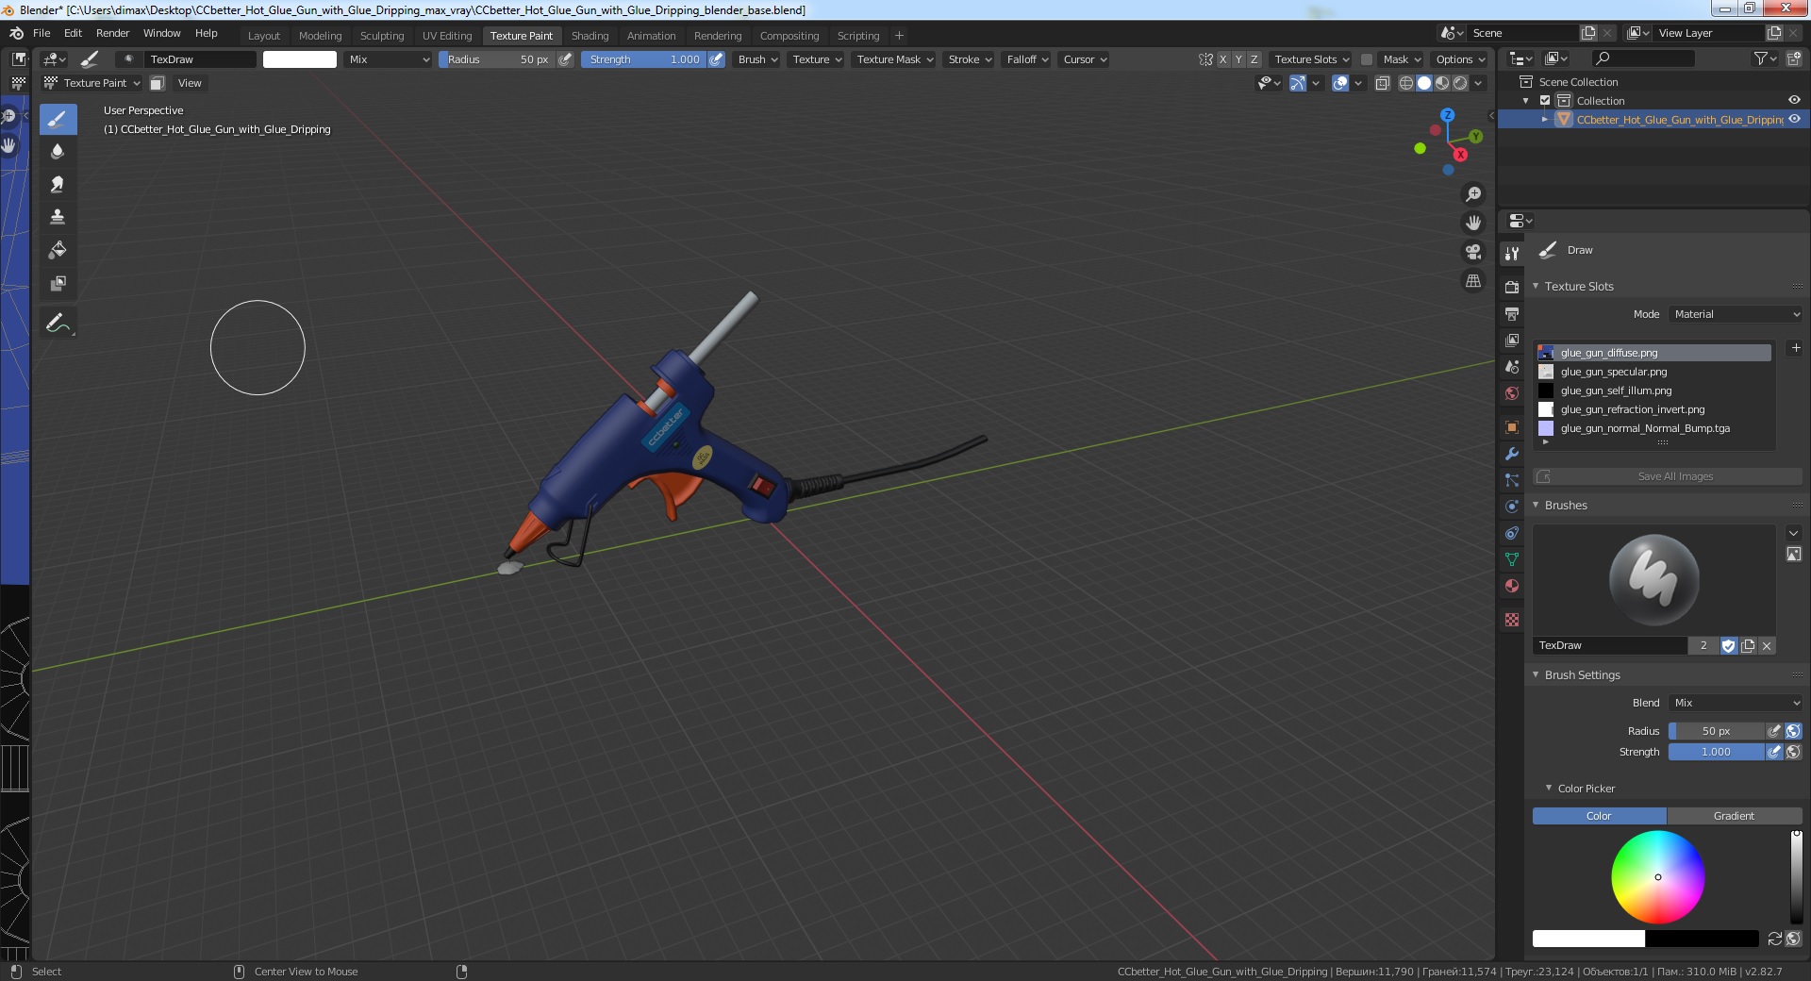Open Render properties tab
The width and height of the screenshot is (1811, 981).
(1512, 287)
